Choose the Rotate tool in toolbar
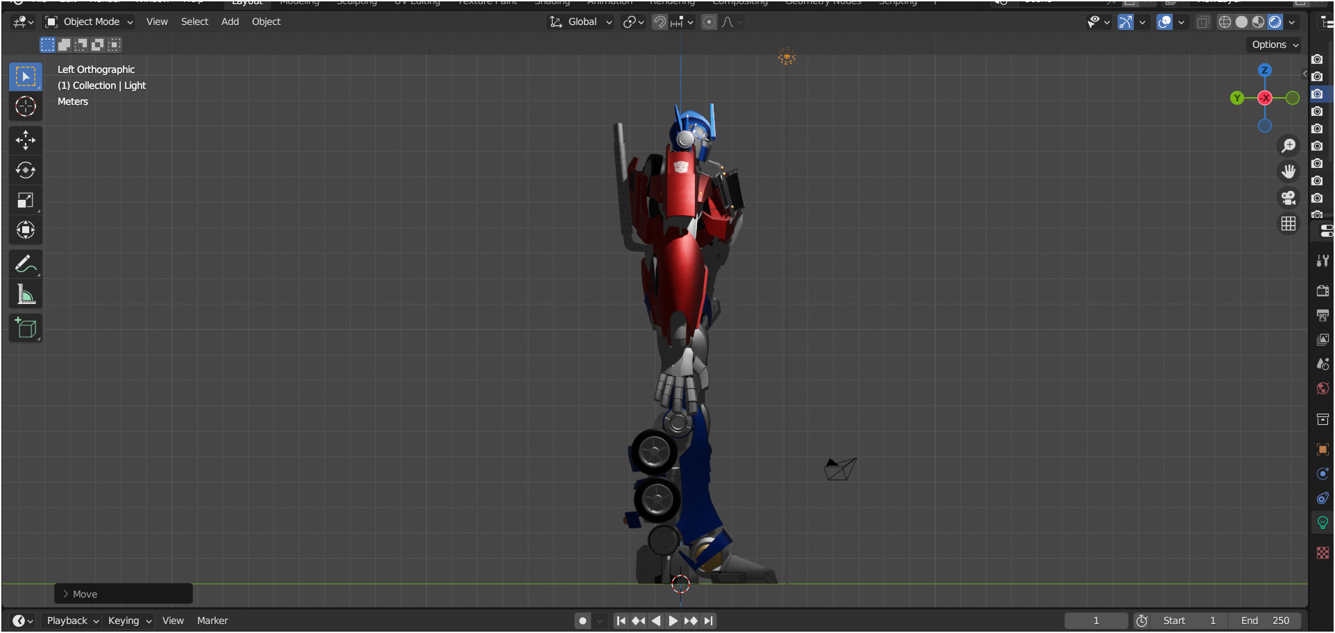 coord(26,171)
